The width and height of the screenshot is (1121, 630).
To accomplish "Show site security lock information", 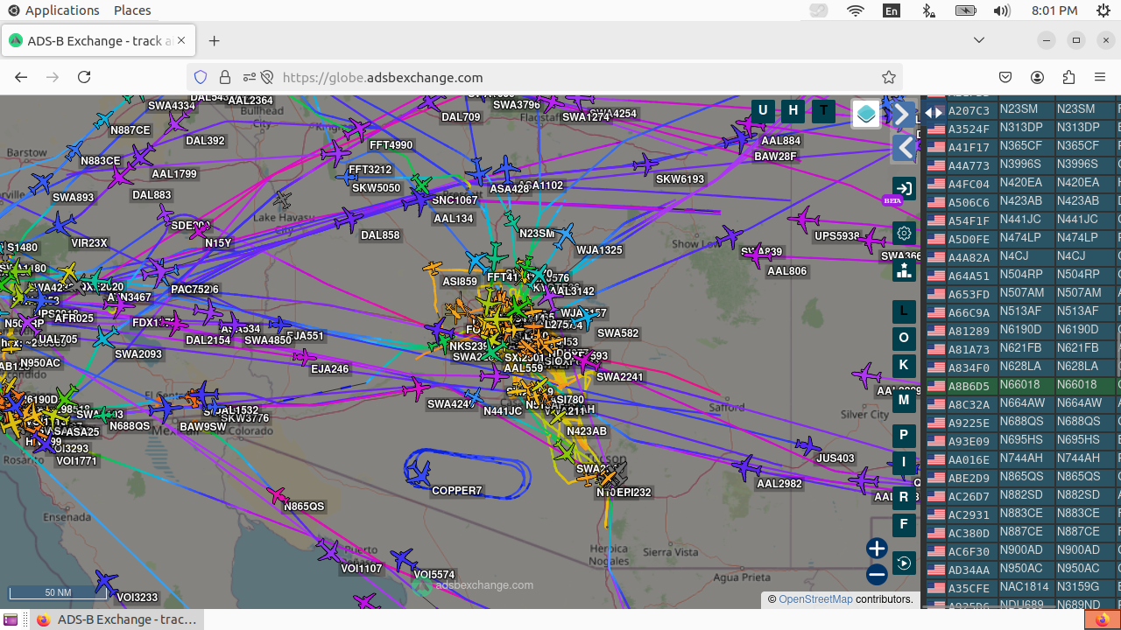I will coord(225,77).
